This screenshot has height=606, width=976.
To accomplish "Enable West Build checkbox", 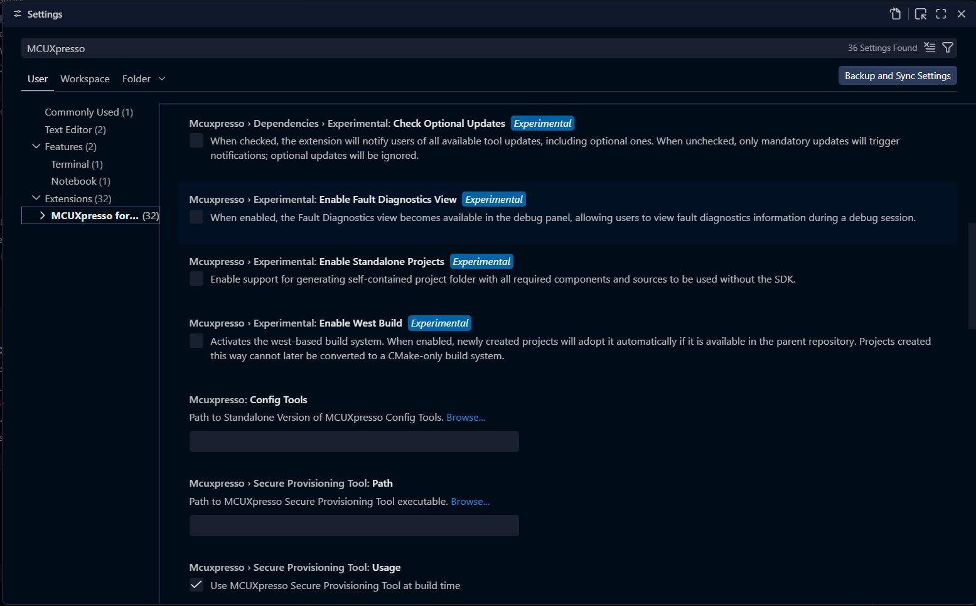I will click(196, 341).
